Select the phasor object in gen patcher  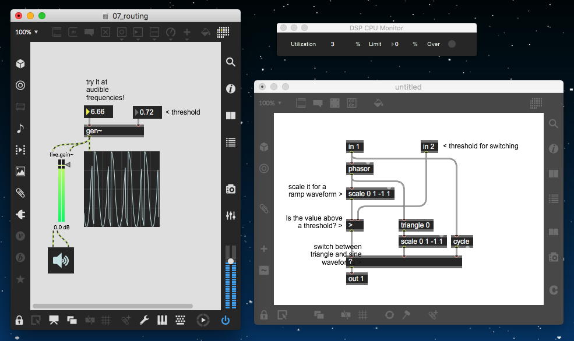coord(360,169)
